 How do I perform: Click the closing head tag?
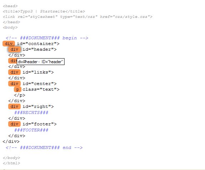click(x=11, y=22)
